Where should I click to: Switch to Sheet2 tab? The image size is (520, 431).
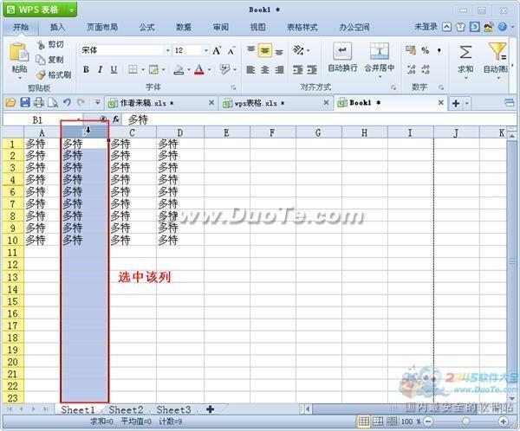(x=126, y=410)
